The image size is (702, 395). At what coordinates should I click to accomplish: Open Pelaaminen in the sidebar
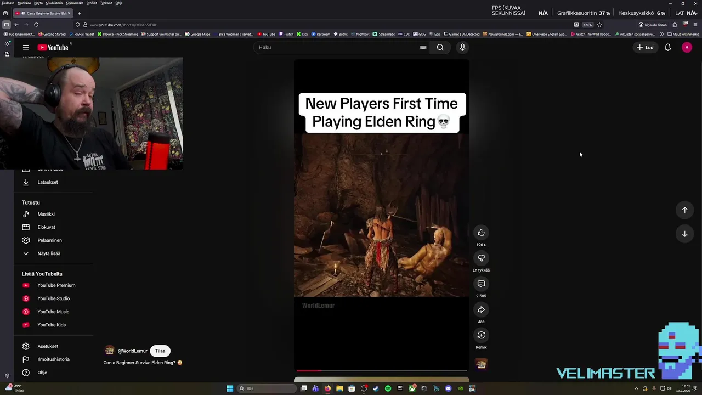coord(49,240)
